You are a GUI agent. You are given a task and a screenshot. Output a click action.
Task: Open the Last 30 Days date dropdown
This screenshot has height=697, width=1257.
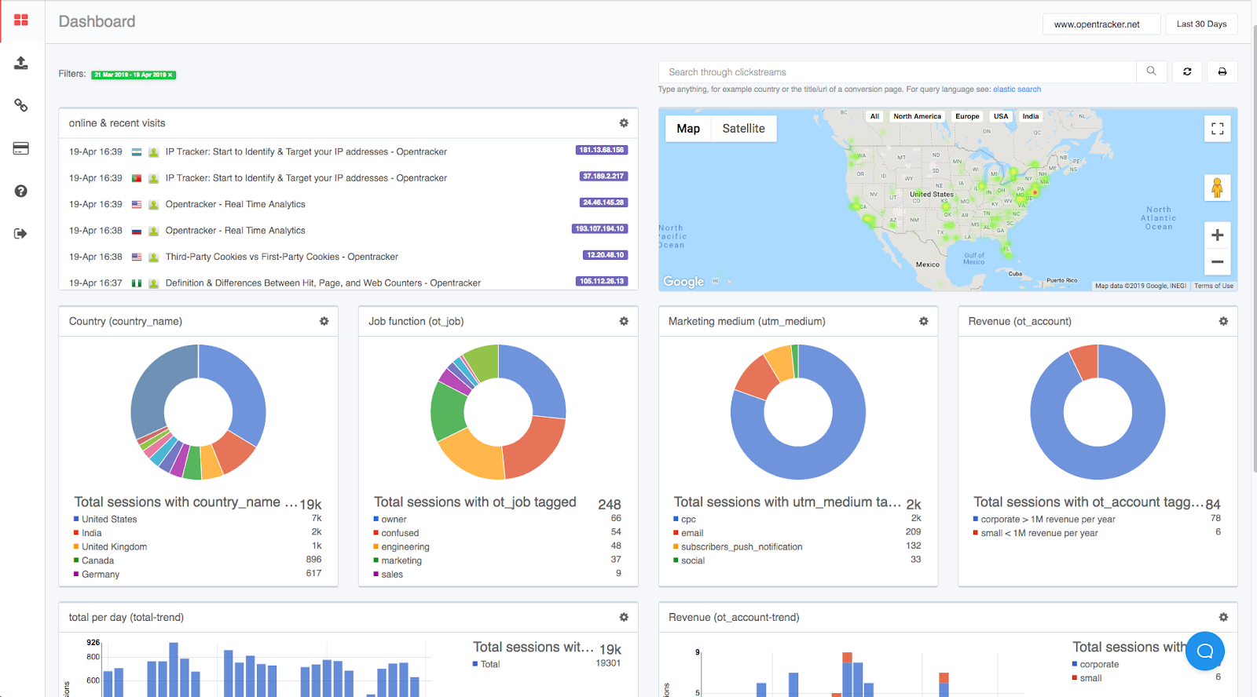[x=1201, y=24]
